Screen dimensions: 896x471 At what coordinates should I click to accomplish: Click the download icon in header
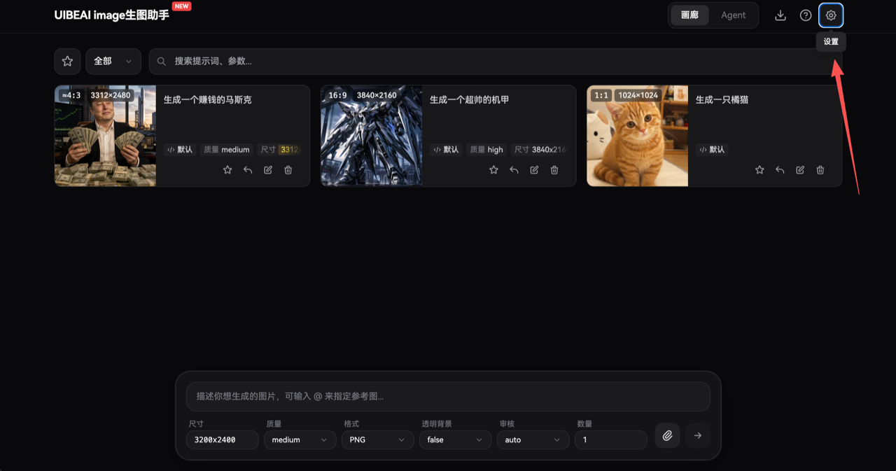pyautogui.click(x=780, y=15)
